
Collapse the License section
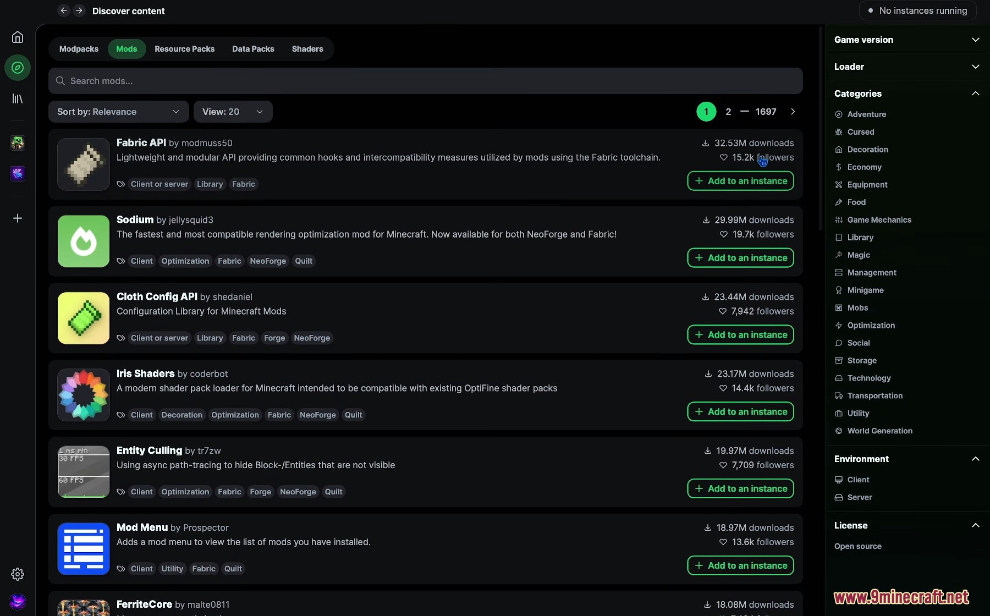907,525
